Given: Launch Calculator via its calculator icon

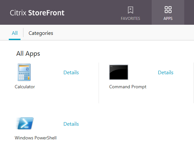Looking at the screenshot, I should pyautogui.click(x=24, y=72).
